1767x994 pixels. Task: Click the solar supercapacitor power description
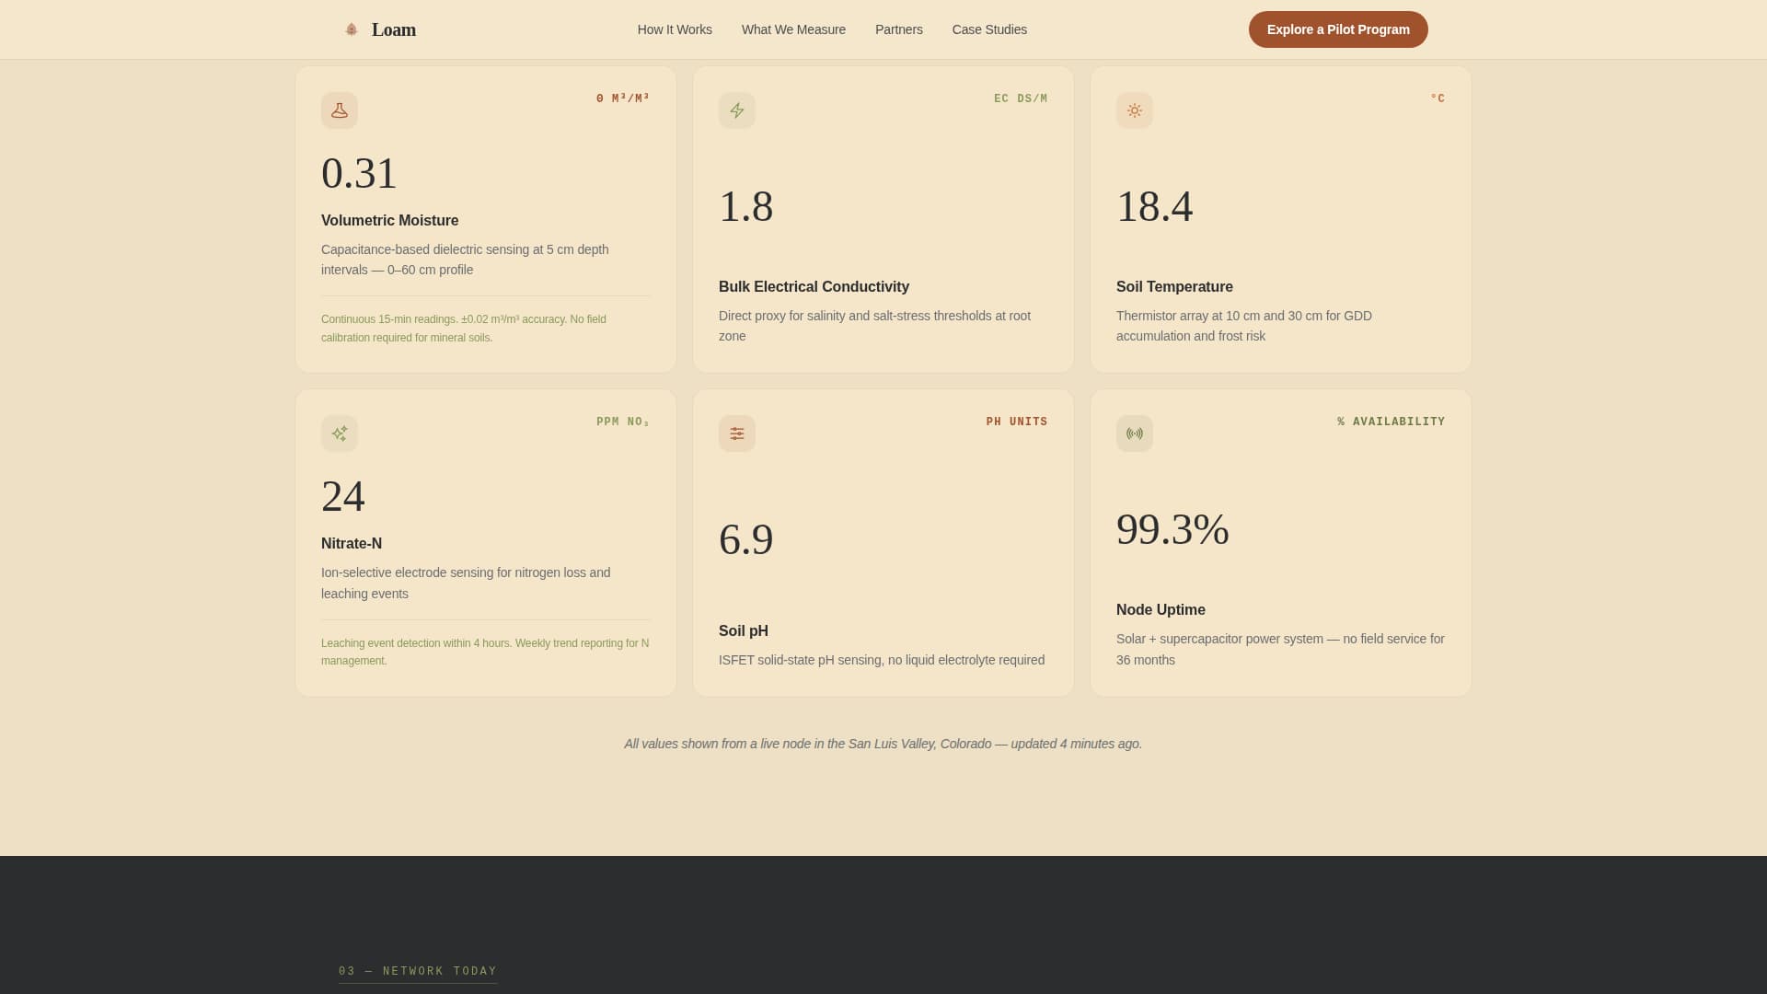(x=1280, y=649)
